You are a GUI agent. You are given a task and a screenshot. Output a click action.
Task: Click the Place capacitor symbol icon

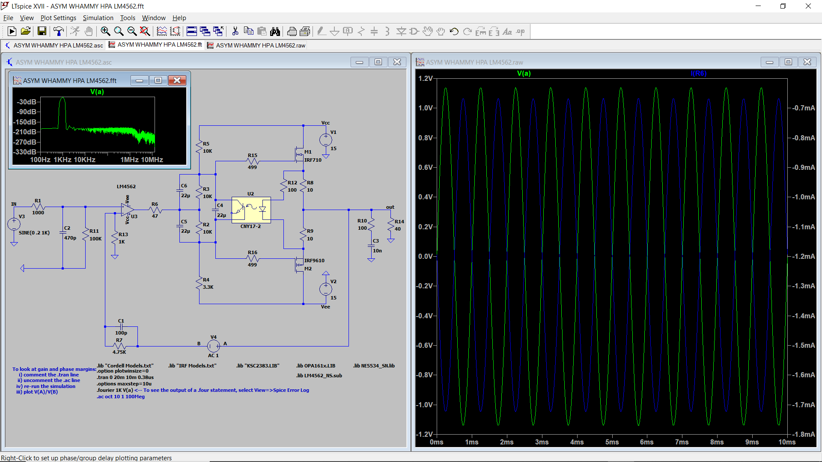pyautogui.click(x=374, y=31)
